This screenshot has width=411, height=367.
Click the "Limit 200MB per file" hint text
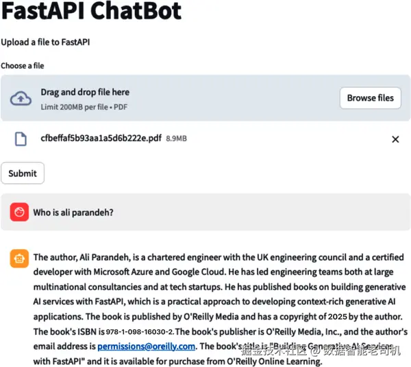[x=75, y=107]
